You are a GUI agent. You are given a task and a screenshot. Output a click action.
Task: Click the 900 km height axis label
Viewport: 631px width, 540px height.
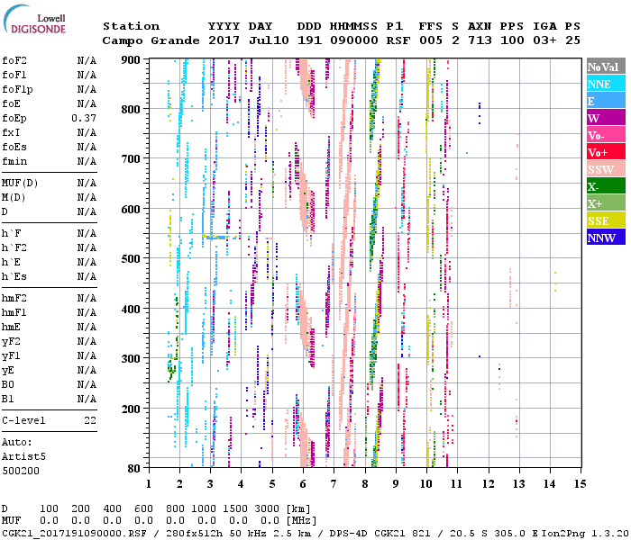click(131, 60)
